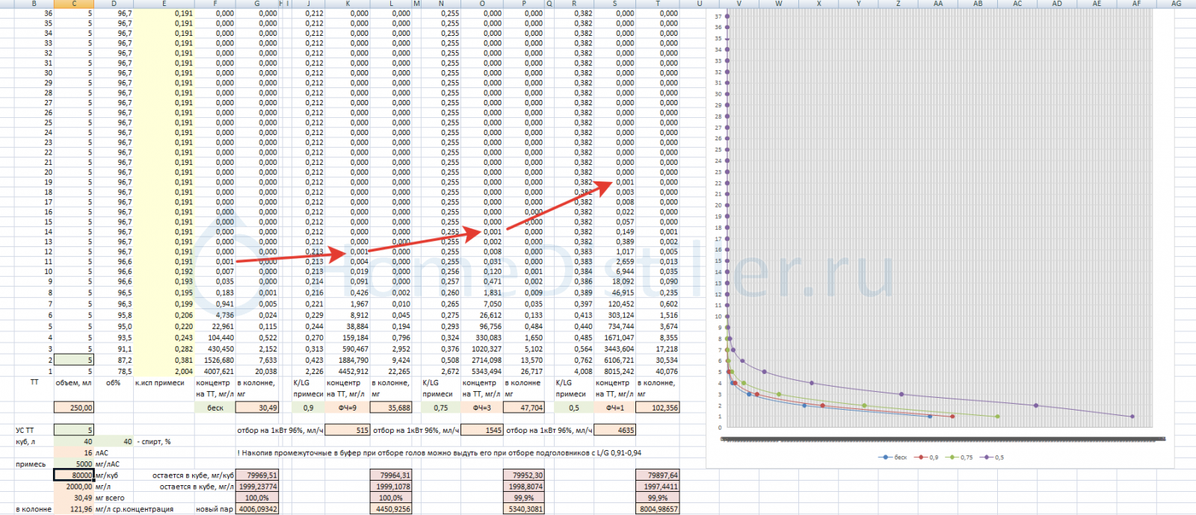Click the cell showing 5343,494

point(482,371)
